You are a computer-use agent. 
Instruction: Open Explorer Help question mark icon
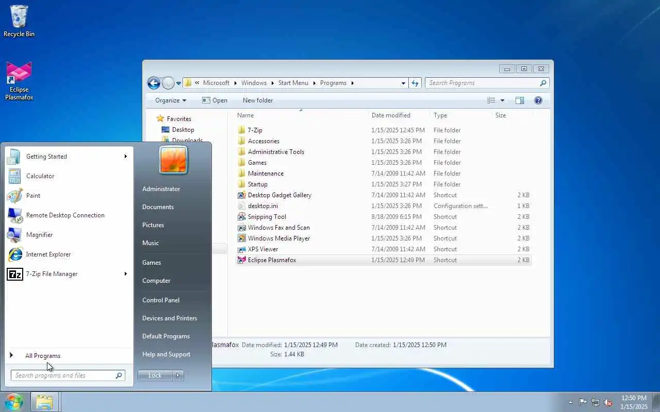point(538,100)
